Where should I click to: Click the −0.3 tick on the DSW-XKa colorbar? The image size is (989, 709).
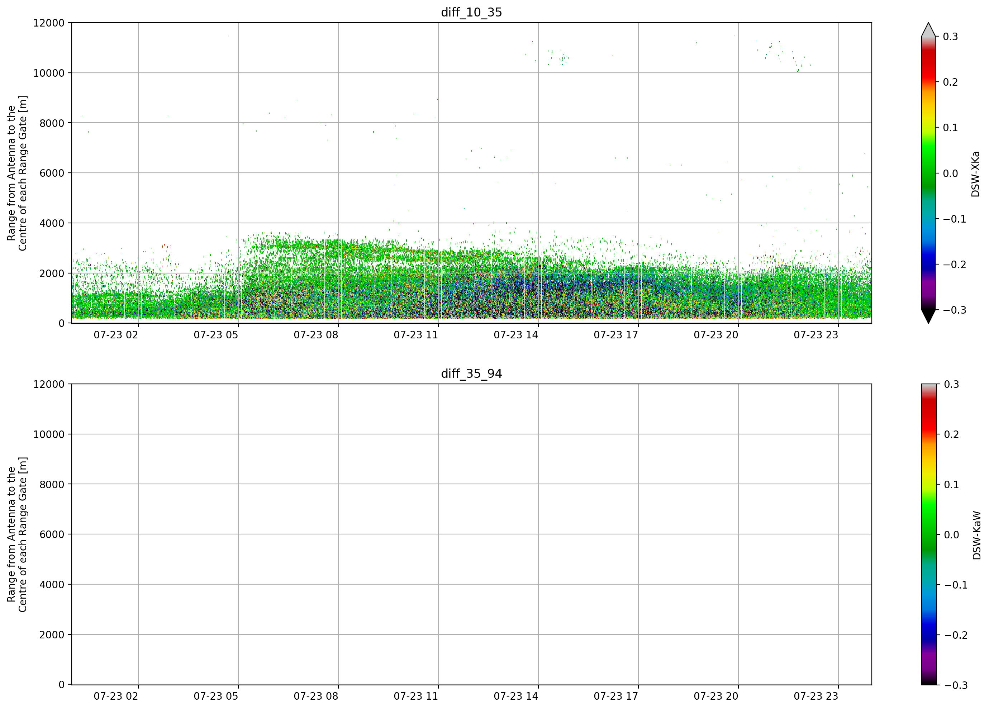pyautogui.click(x=955, y=310)
